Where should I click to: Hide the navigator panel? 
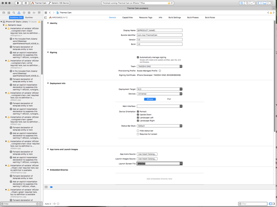coord(259,3)
